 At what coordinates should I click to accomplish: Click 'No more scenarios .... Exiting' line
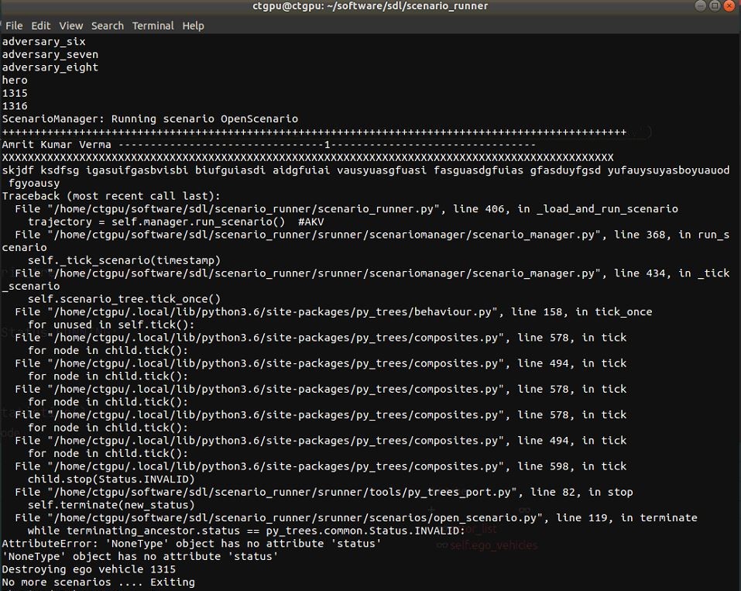click(x=98, y=582)
